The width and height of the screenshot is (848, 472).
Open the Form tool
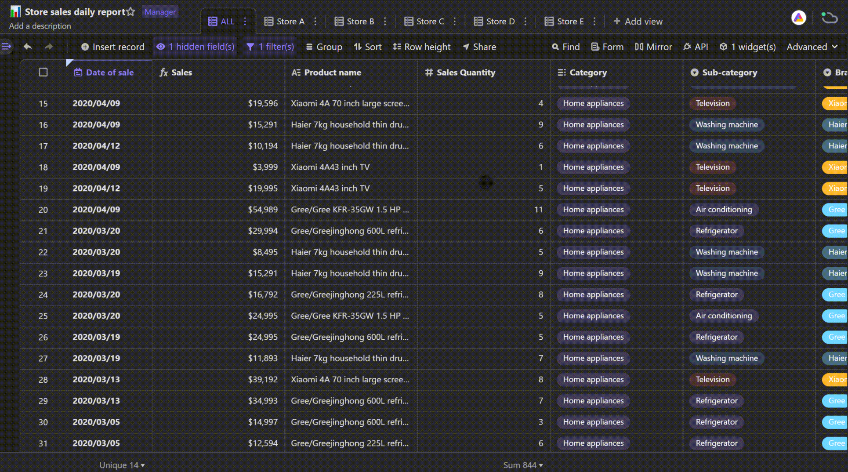point(607,47)
